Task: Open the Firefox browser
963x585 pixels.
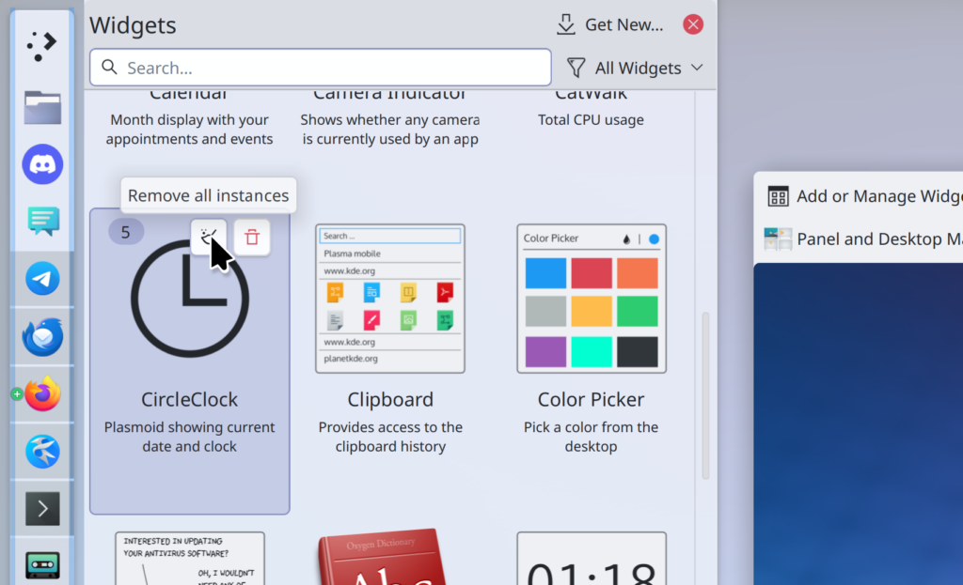Action: pos(42,394)
